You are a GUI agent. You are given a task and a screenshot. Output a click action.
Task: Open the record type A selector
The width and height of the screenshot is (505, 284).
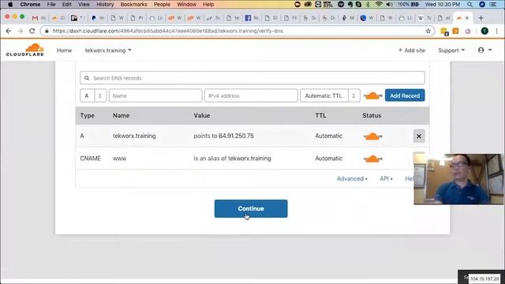click(x=93, y=95)
